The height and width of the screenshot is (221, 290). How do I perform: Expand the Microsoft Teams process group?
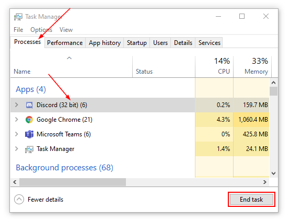(17, 134)
